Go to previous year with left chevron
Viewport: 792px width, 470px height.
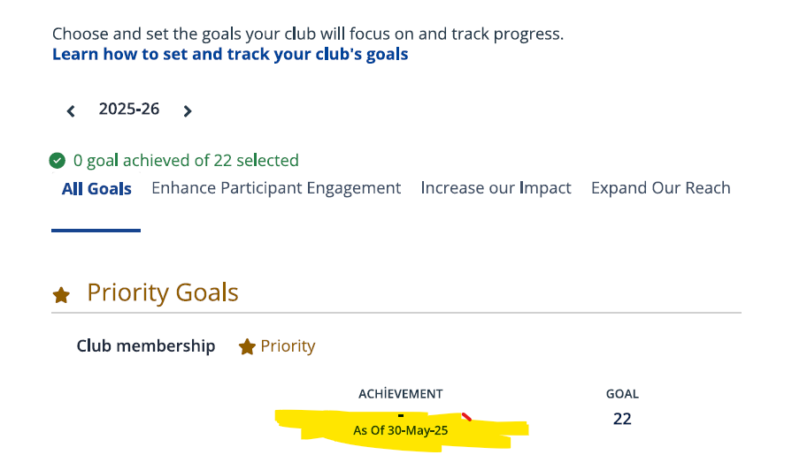tap(71, 111)
